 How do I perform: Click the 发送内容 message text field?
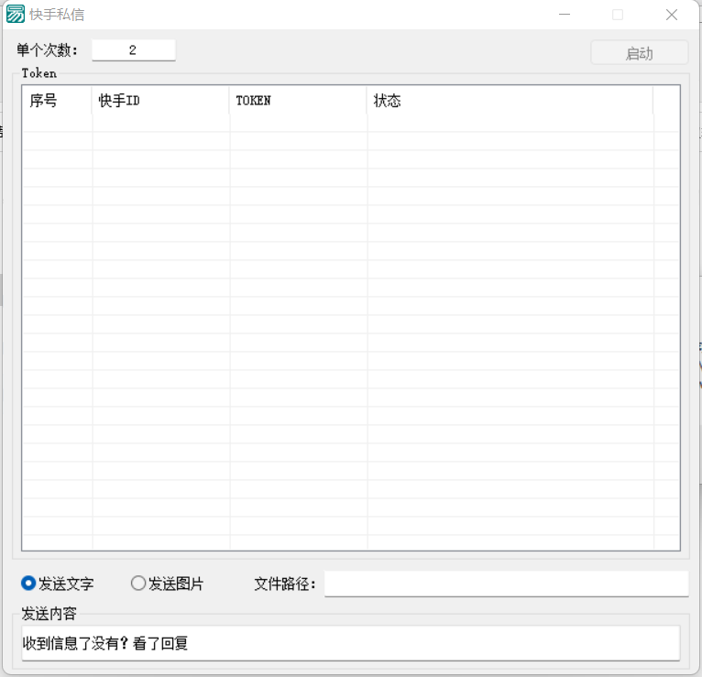click(x=350, y=643)
